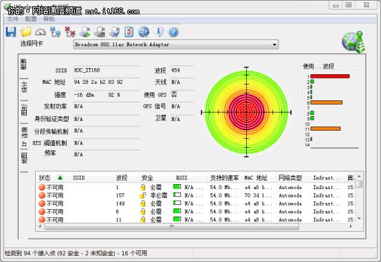Click the globe antenna logo at top right
Screen dimensions: 381x262
[x=353, y=42]
